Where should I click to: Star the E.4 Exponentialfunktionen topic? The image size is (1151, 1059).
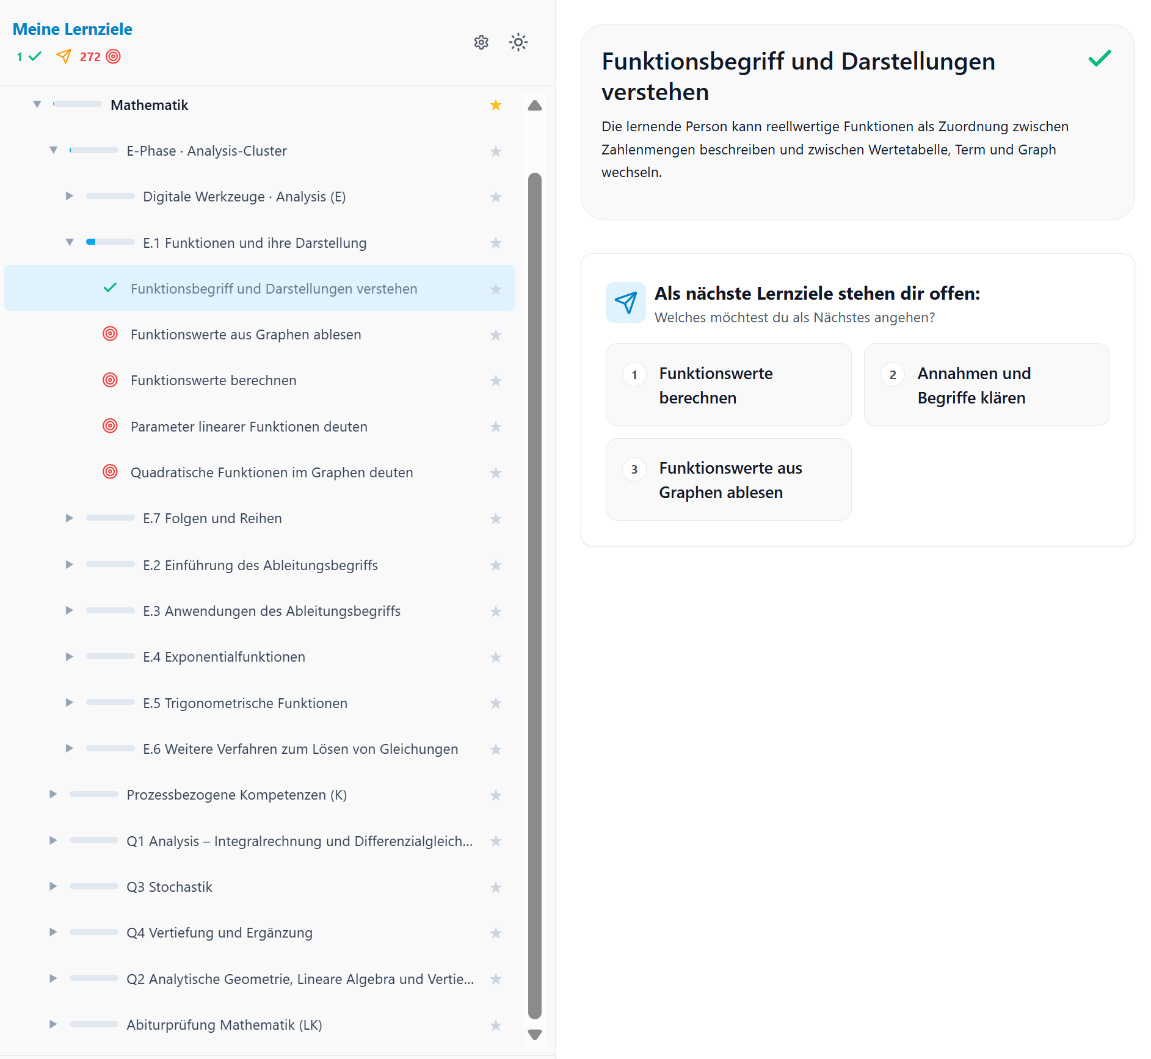point(495,657)
